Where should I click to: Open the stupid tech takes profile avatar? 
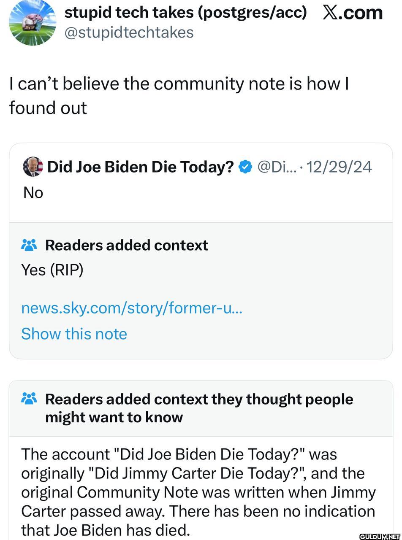(33, 22)
